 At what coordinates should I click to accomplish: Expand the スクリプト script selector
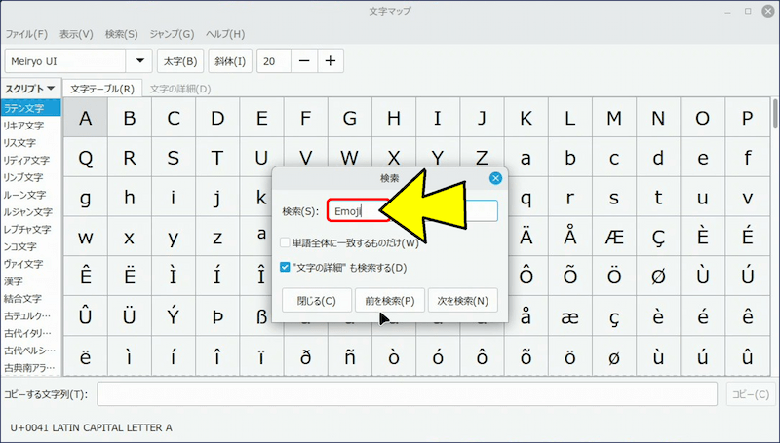pyautogui.click(x=29, y=89)
